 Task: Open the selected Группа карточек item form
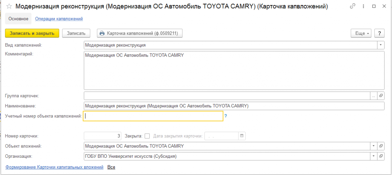[x=381, y=95]
